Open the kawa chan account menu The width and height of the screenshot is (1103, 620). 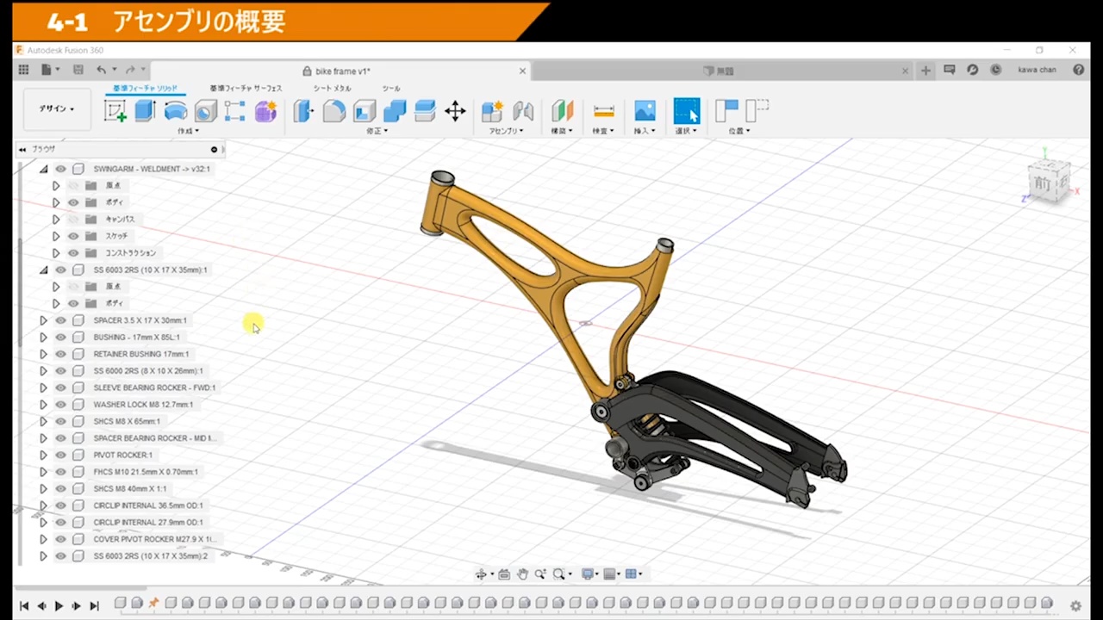pos(1037,70)
